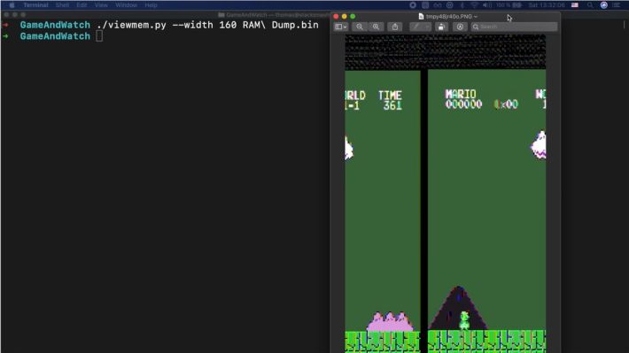The image size is (629, 353).
Task: Select the highlight pen tool in Preview
Action: (x=416, y=27)
